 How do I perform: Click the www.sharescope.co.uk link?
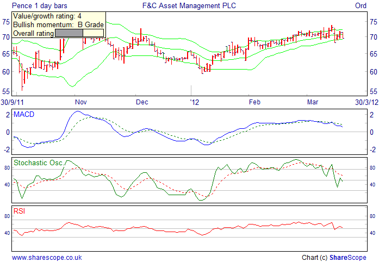pos(47,258)
